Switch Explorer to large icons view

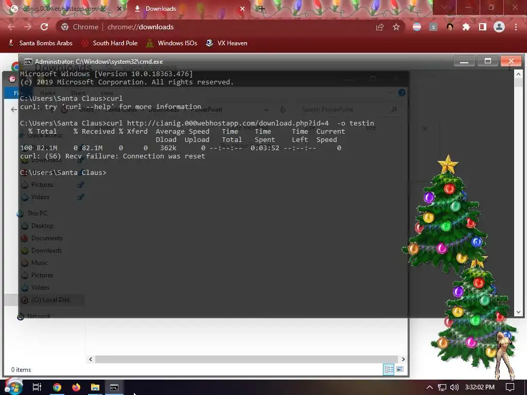point(399,369)
